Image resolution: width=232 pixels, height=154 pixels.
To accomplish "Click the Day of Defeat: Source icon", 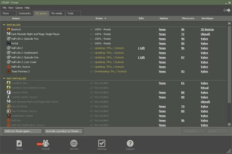I will click(9, 111).
